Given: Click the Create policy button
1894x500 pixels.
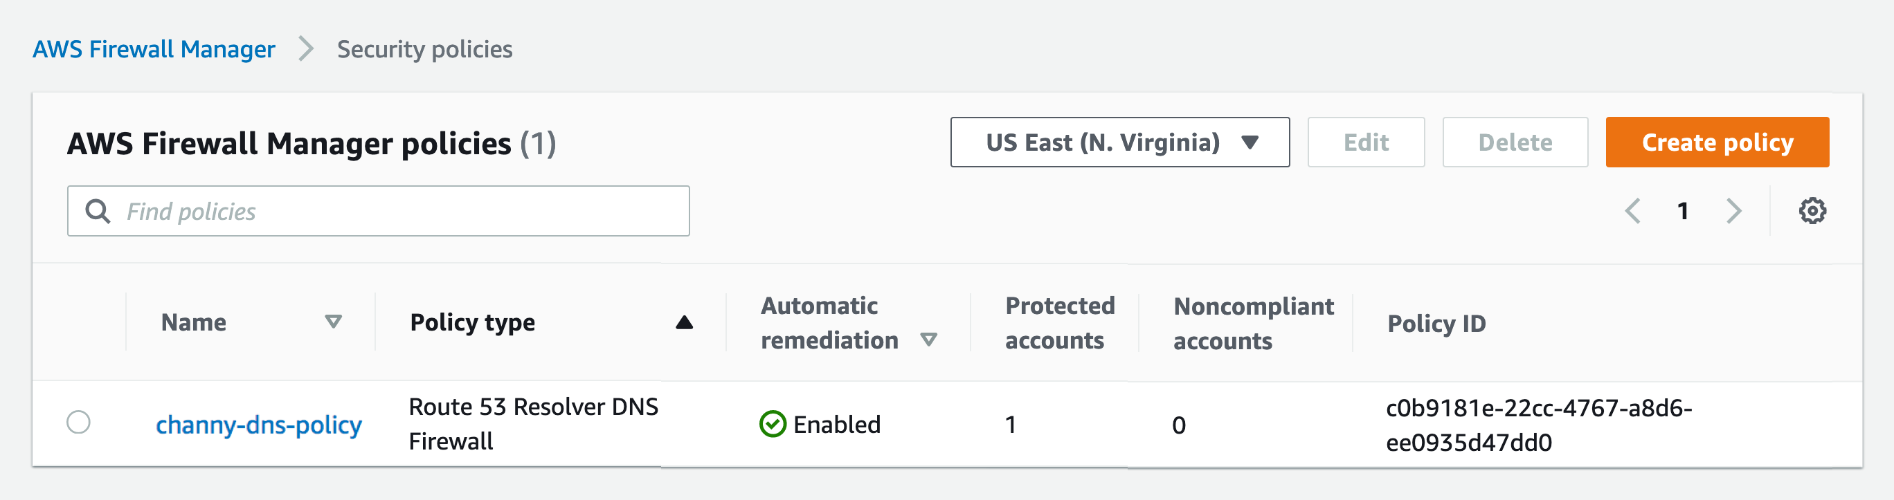Looking at the screenshot, I should coord(1716,142).
